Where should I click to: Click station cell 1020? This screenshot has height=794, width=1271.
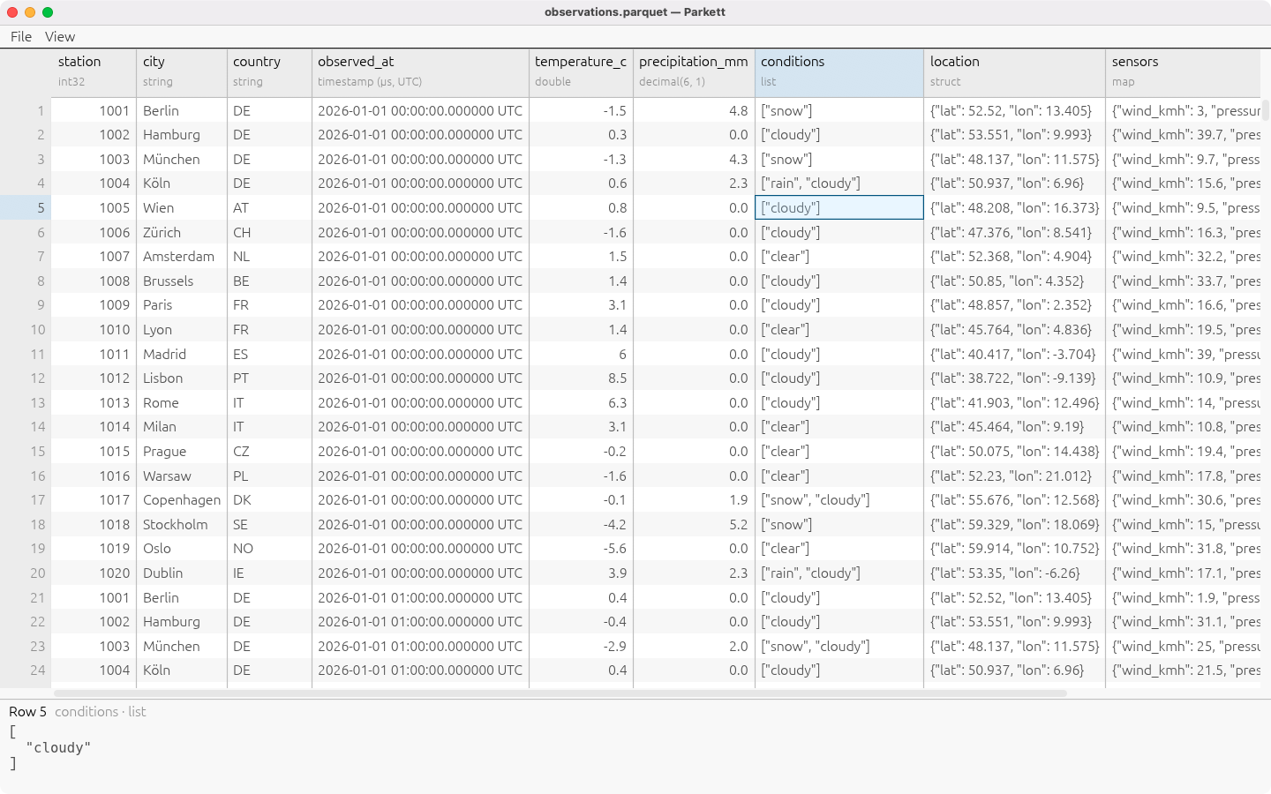[x=94, y=573]
